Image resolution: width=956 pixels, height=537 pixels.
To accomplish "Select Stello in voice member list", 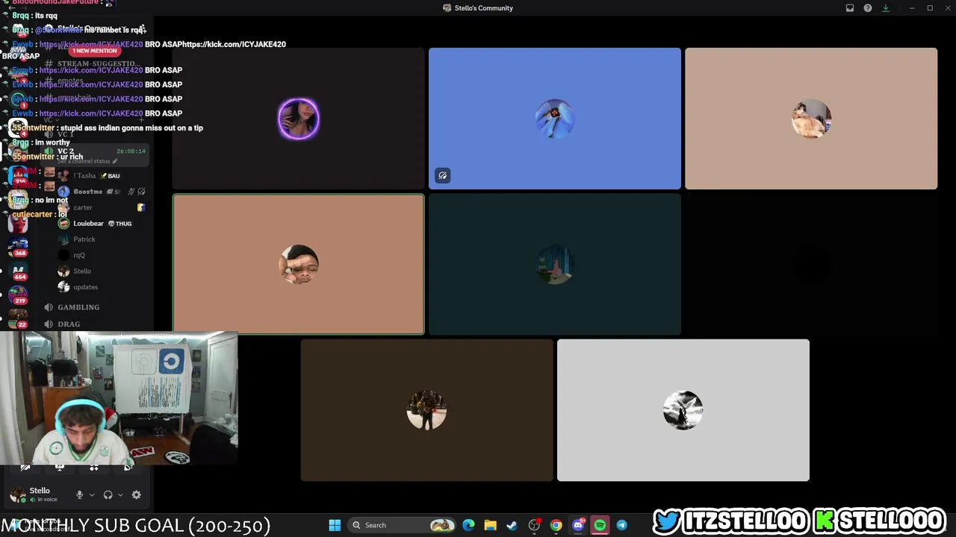I will coord(81,271).
